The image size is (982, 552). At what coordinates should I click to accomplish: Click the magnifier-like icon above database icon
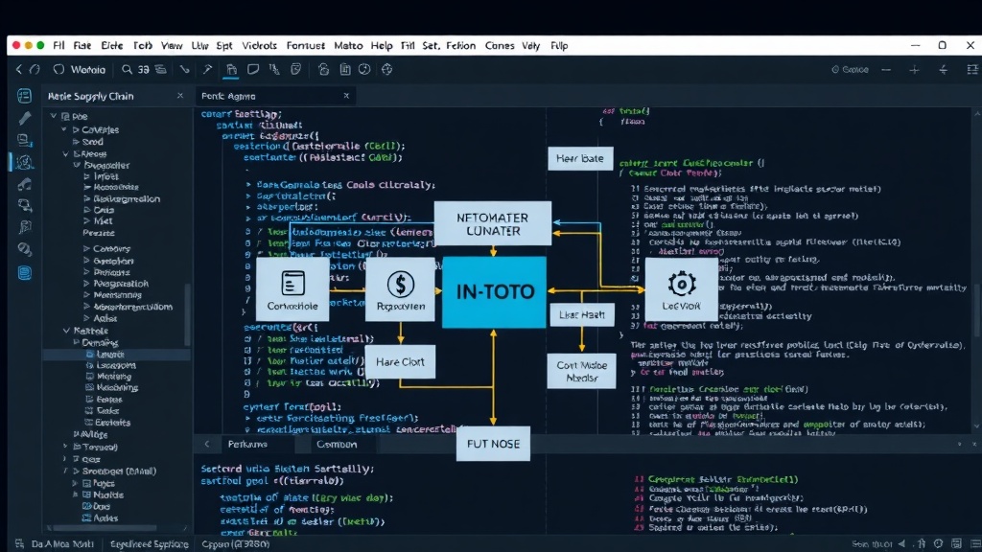tap(24, 249)
